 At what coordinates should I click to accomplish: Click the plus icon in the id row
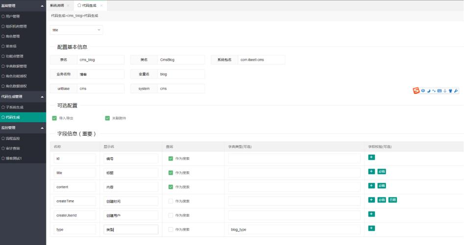point(371,157)
